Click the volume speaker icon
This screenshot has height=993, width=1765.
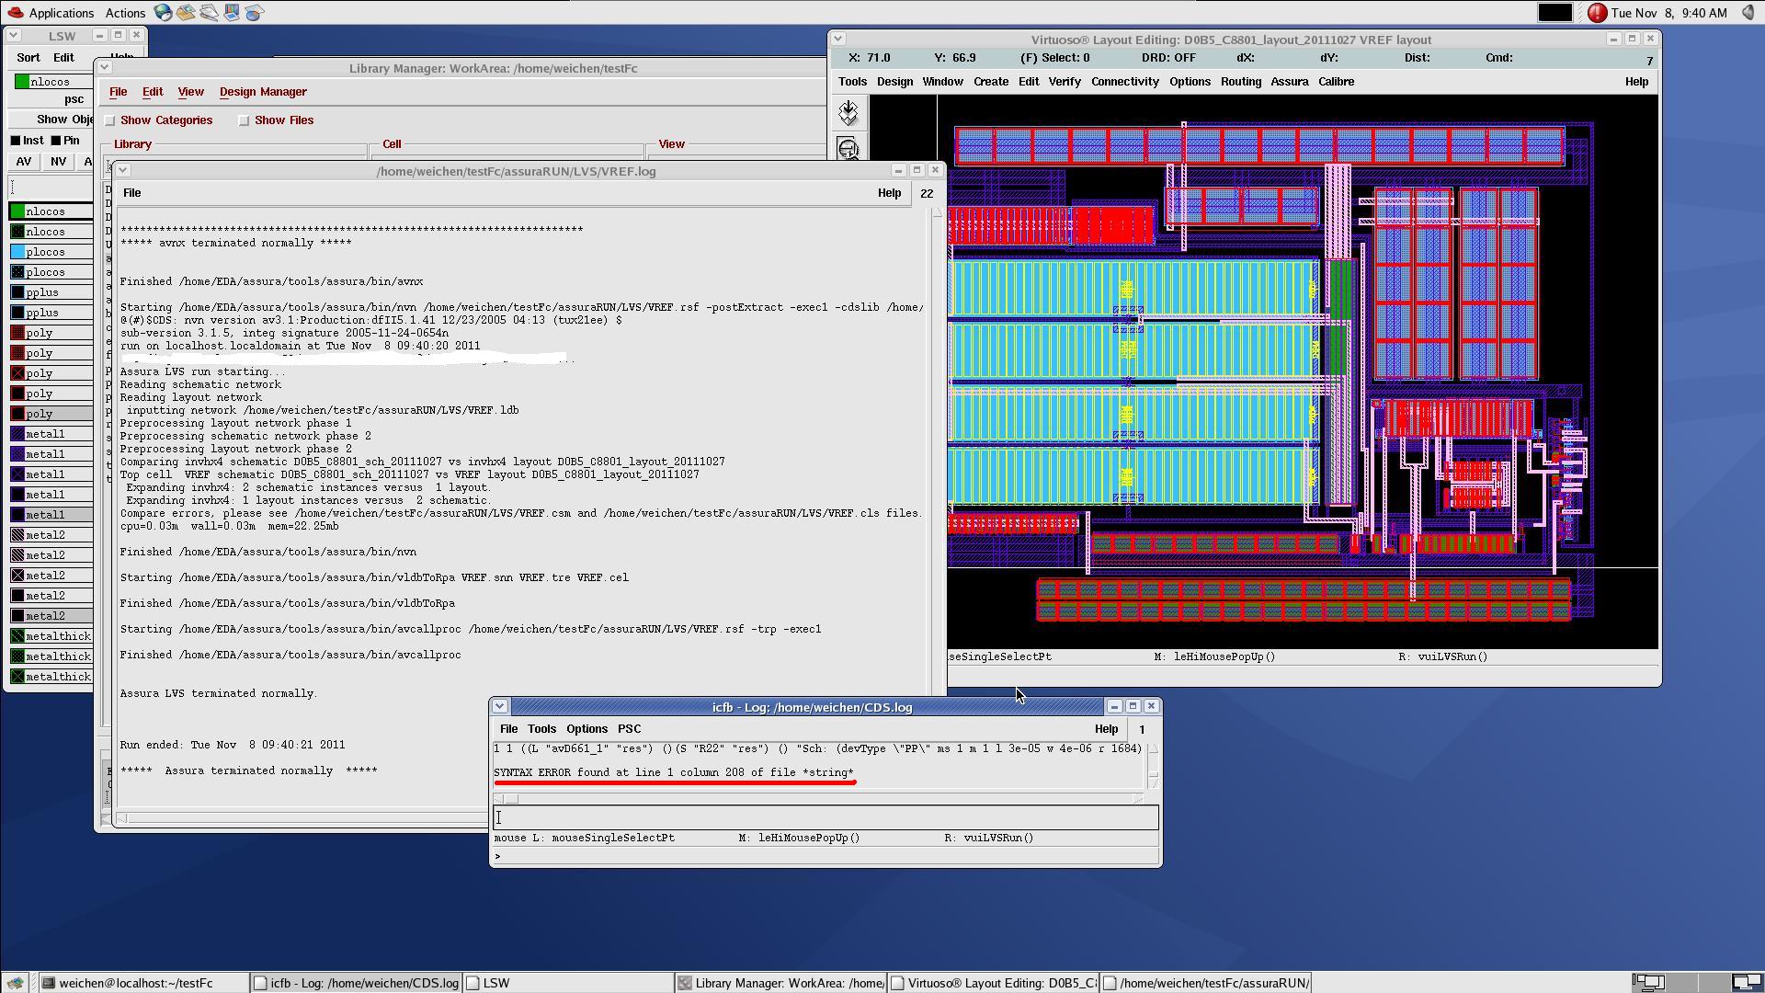[1748, 13]
